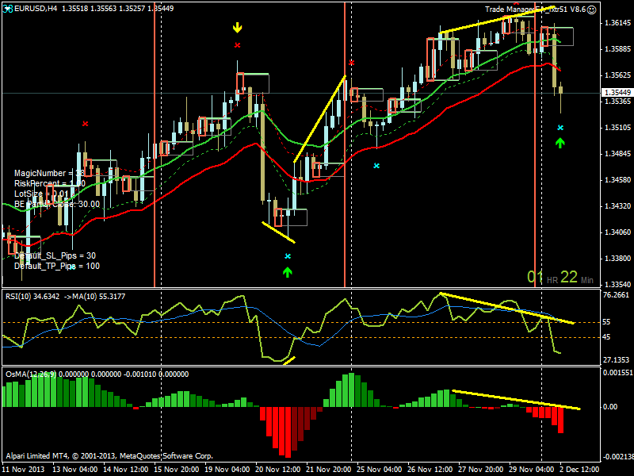Click the 76.2661 RSI scale value
The width and height of the screenshot is (634, 476).
pos(617,295)
